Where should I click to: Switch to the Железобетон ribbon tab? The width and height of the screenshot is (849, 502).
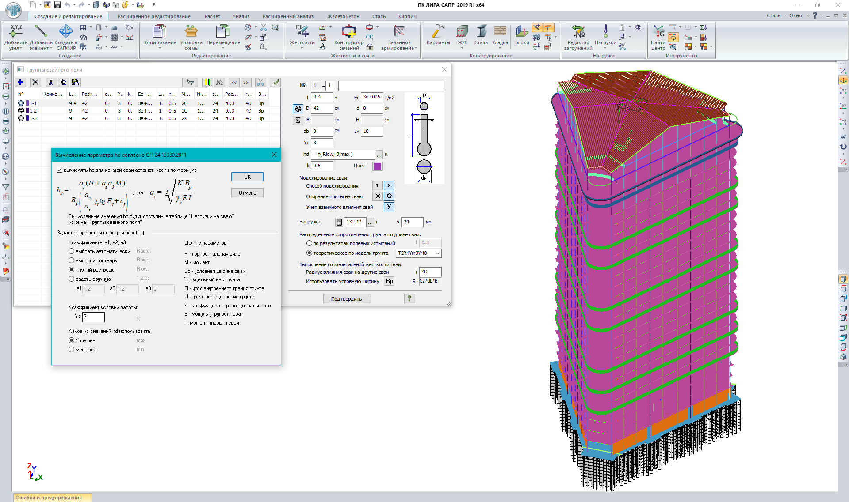[343, 16]
